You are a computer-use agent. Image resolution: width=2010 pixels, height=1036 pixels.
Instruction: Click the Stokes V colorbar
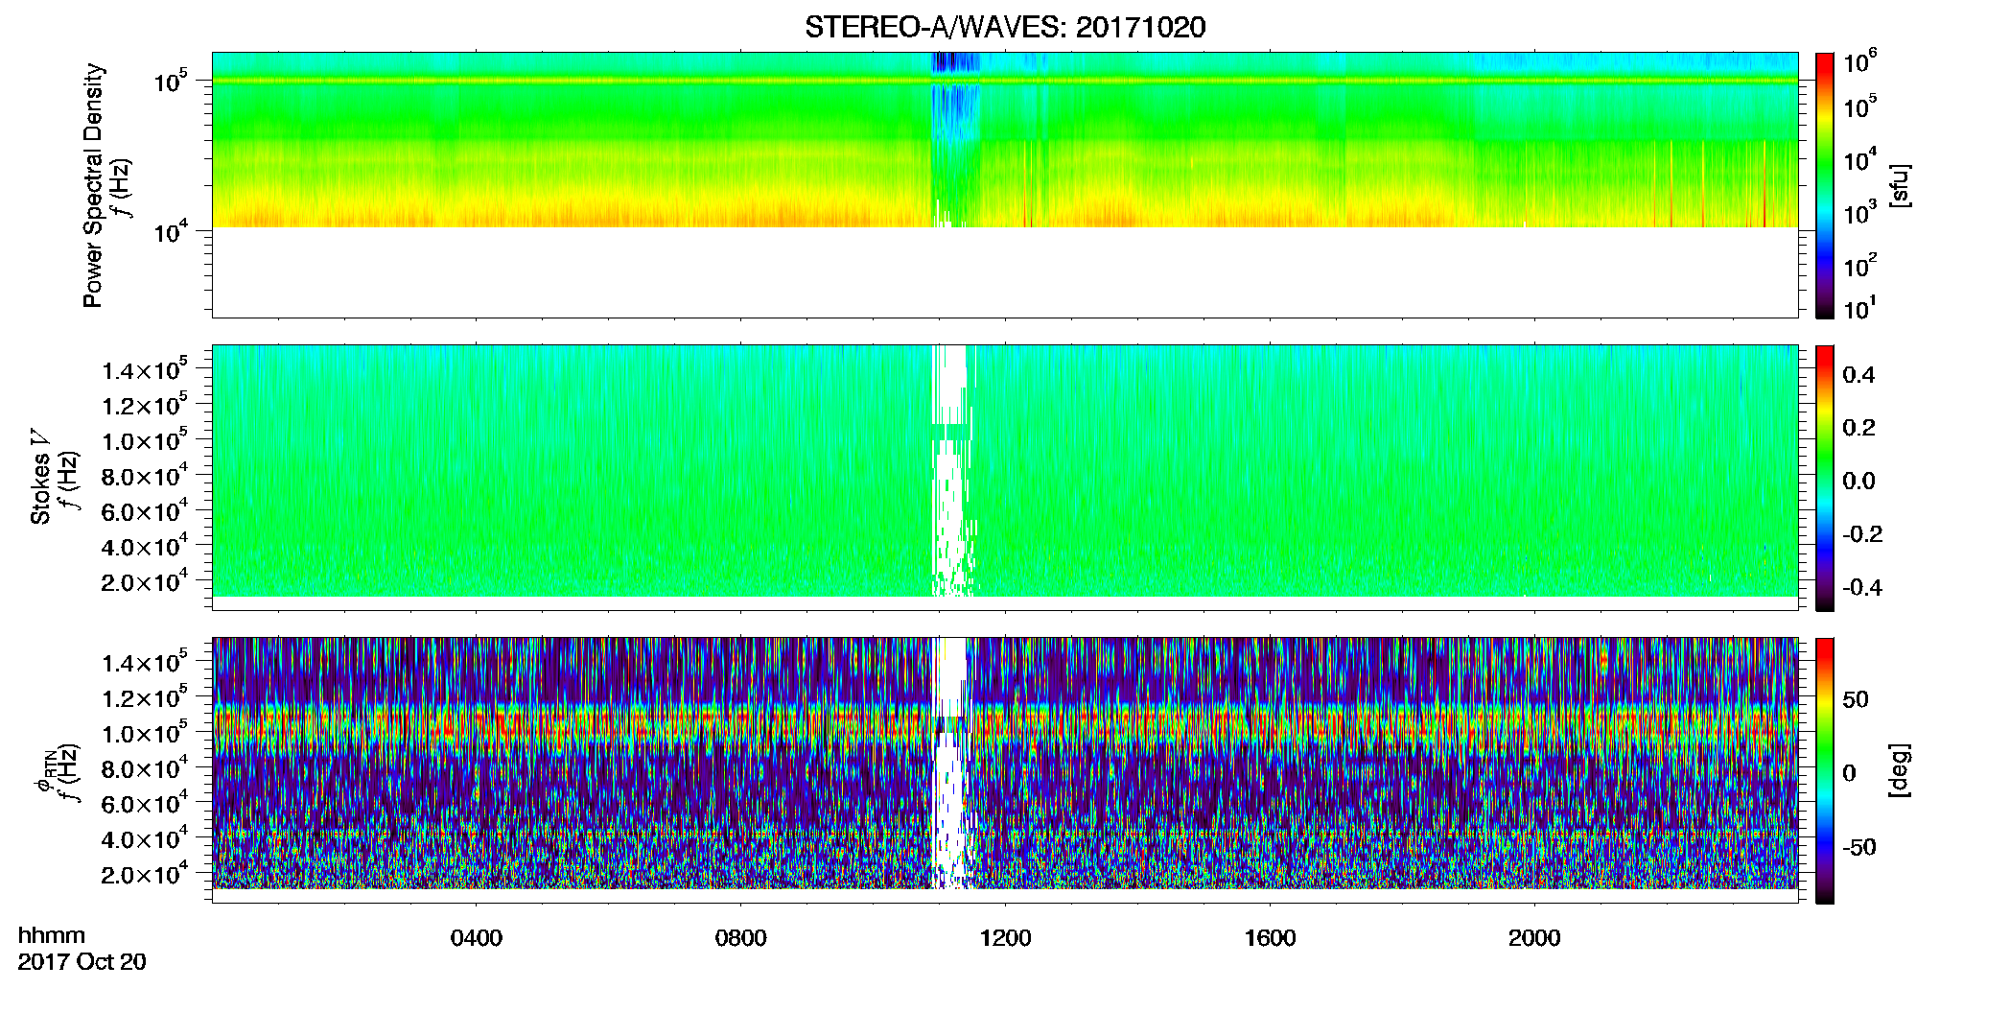click(1825, 478)
